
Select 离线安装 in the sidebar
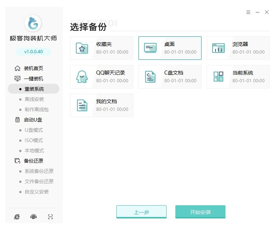coord(34,99)
